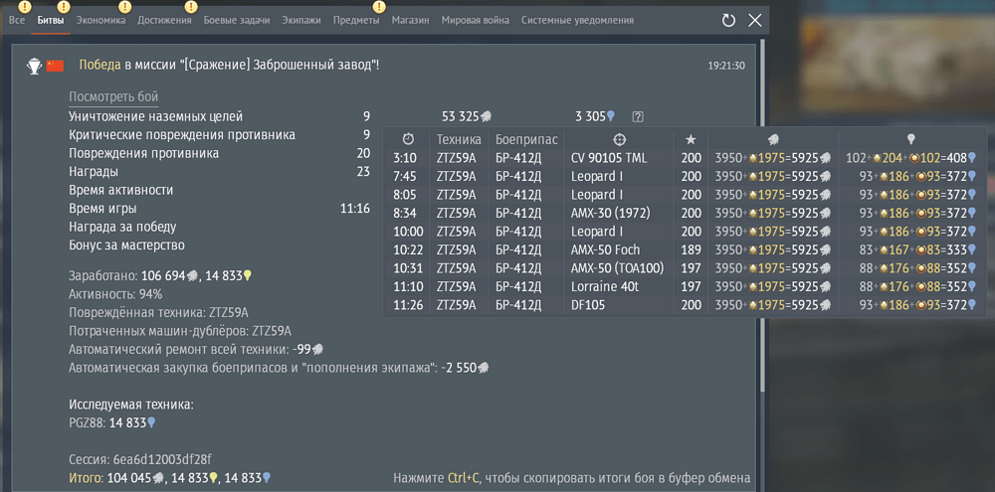Open the Достижения tab
The width and height of the screenshot is (995, 492).
point(164,20)
